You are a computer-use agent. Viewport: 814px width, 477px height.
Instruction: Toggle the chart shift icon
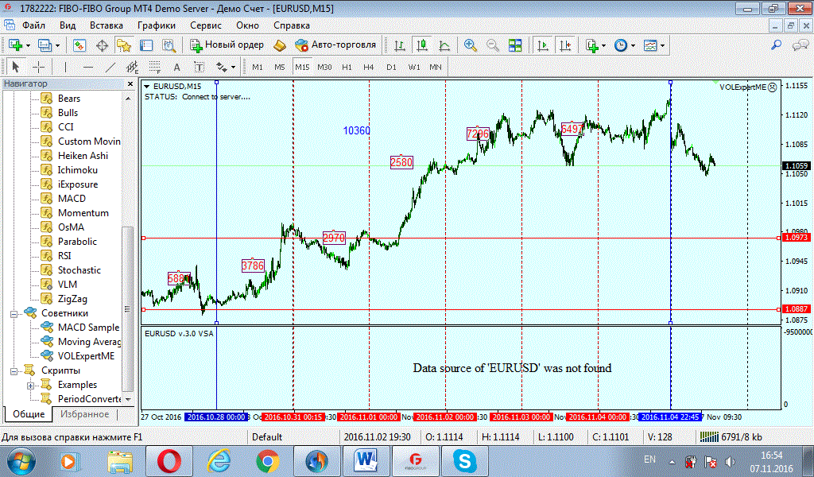(x=565, y=45)
